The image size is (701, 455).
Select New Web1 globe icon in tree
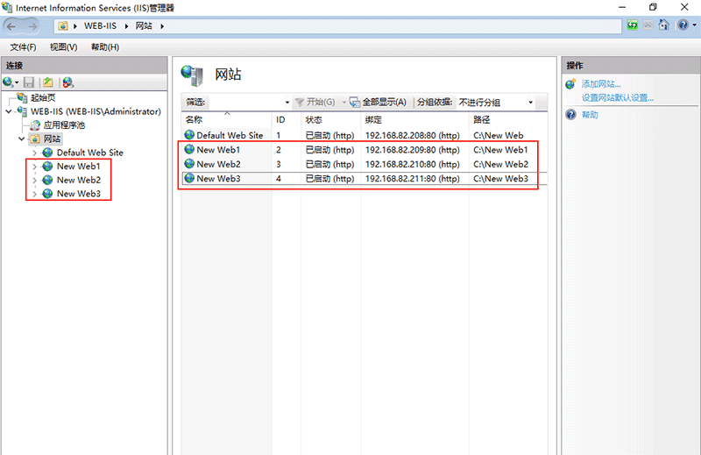(x=47, y=167)
